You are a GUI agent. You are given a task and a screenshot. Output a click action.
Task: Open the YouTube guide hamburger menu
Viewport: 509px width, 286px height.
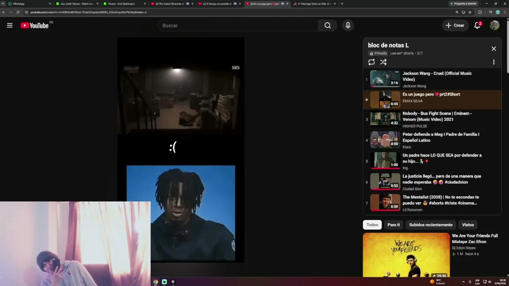tap(10, 25)
